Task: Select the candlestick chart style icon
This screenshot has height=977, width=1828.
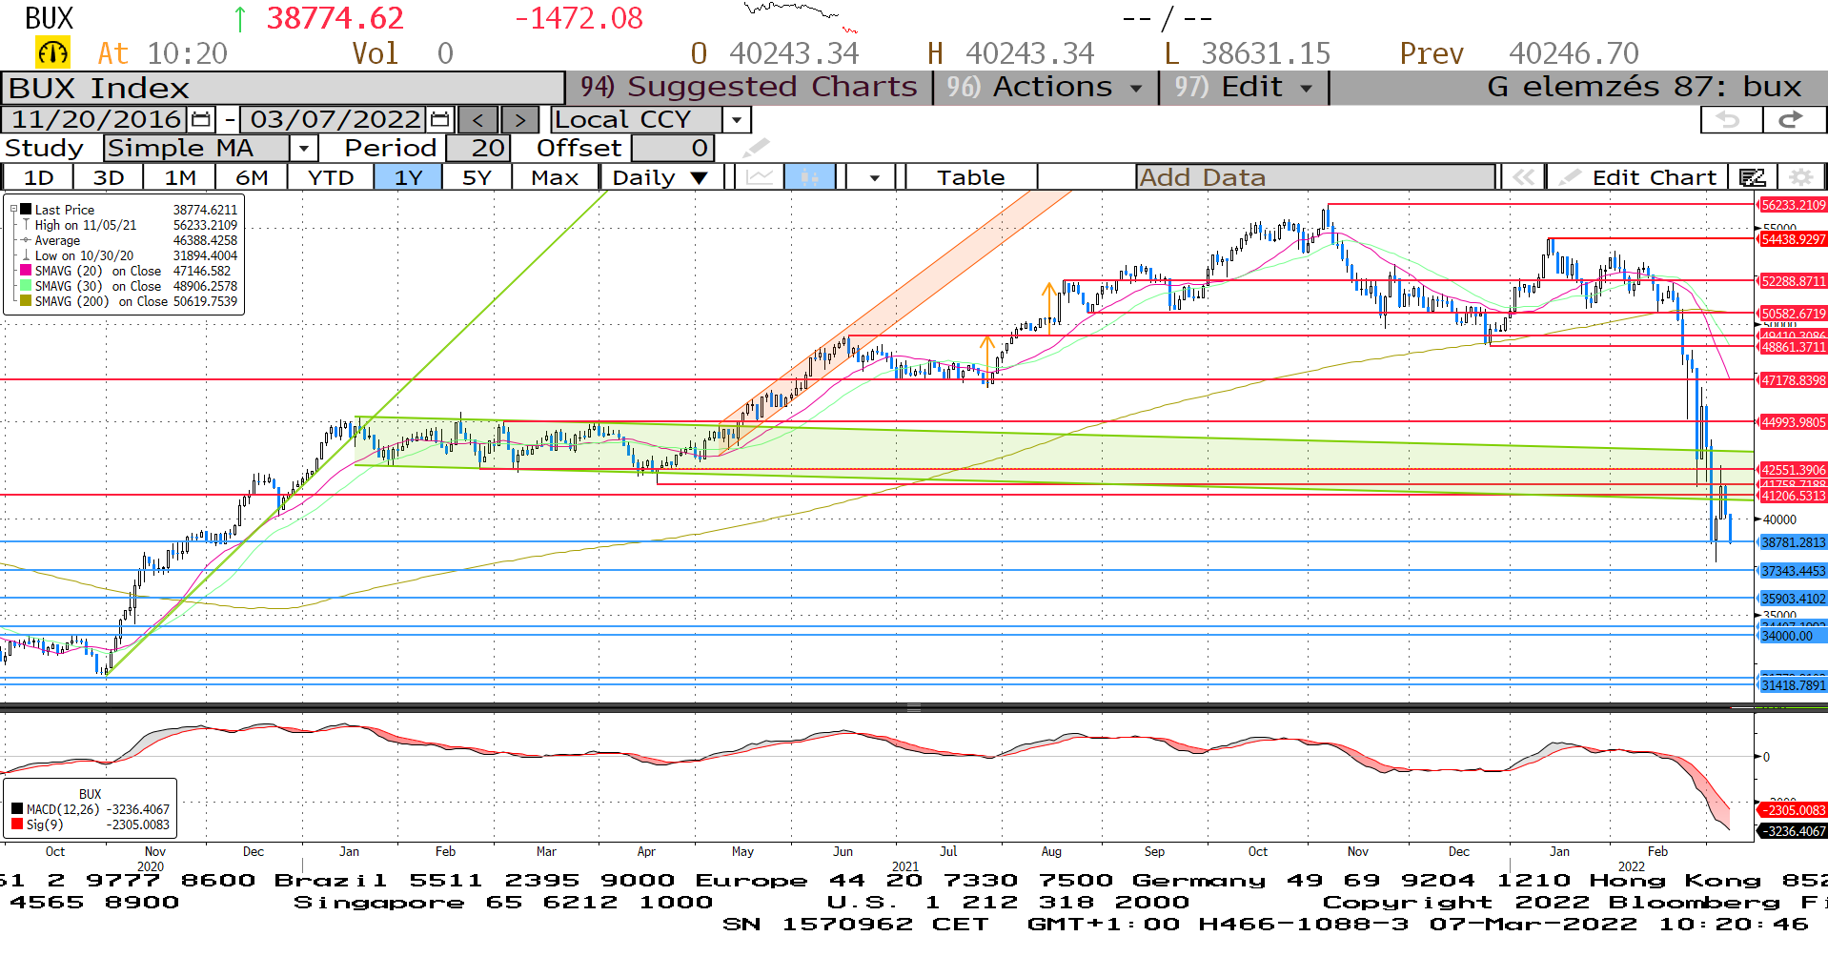Action: coord(809,177)
